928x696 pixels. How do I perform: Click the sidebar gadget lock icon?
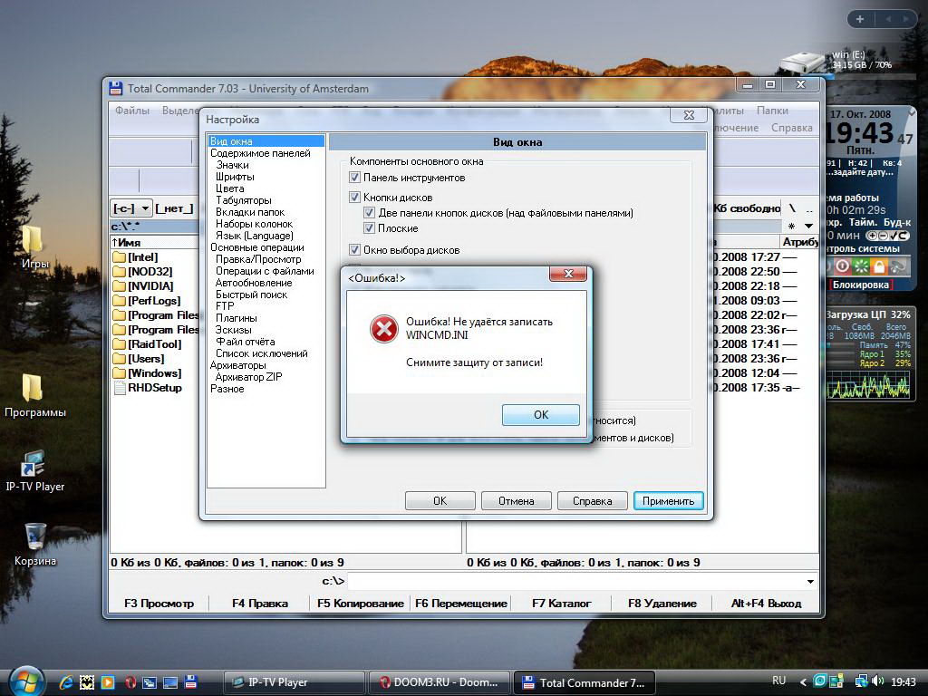[x=878, y=266]
